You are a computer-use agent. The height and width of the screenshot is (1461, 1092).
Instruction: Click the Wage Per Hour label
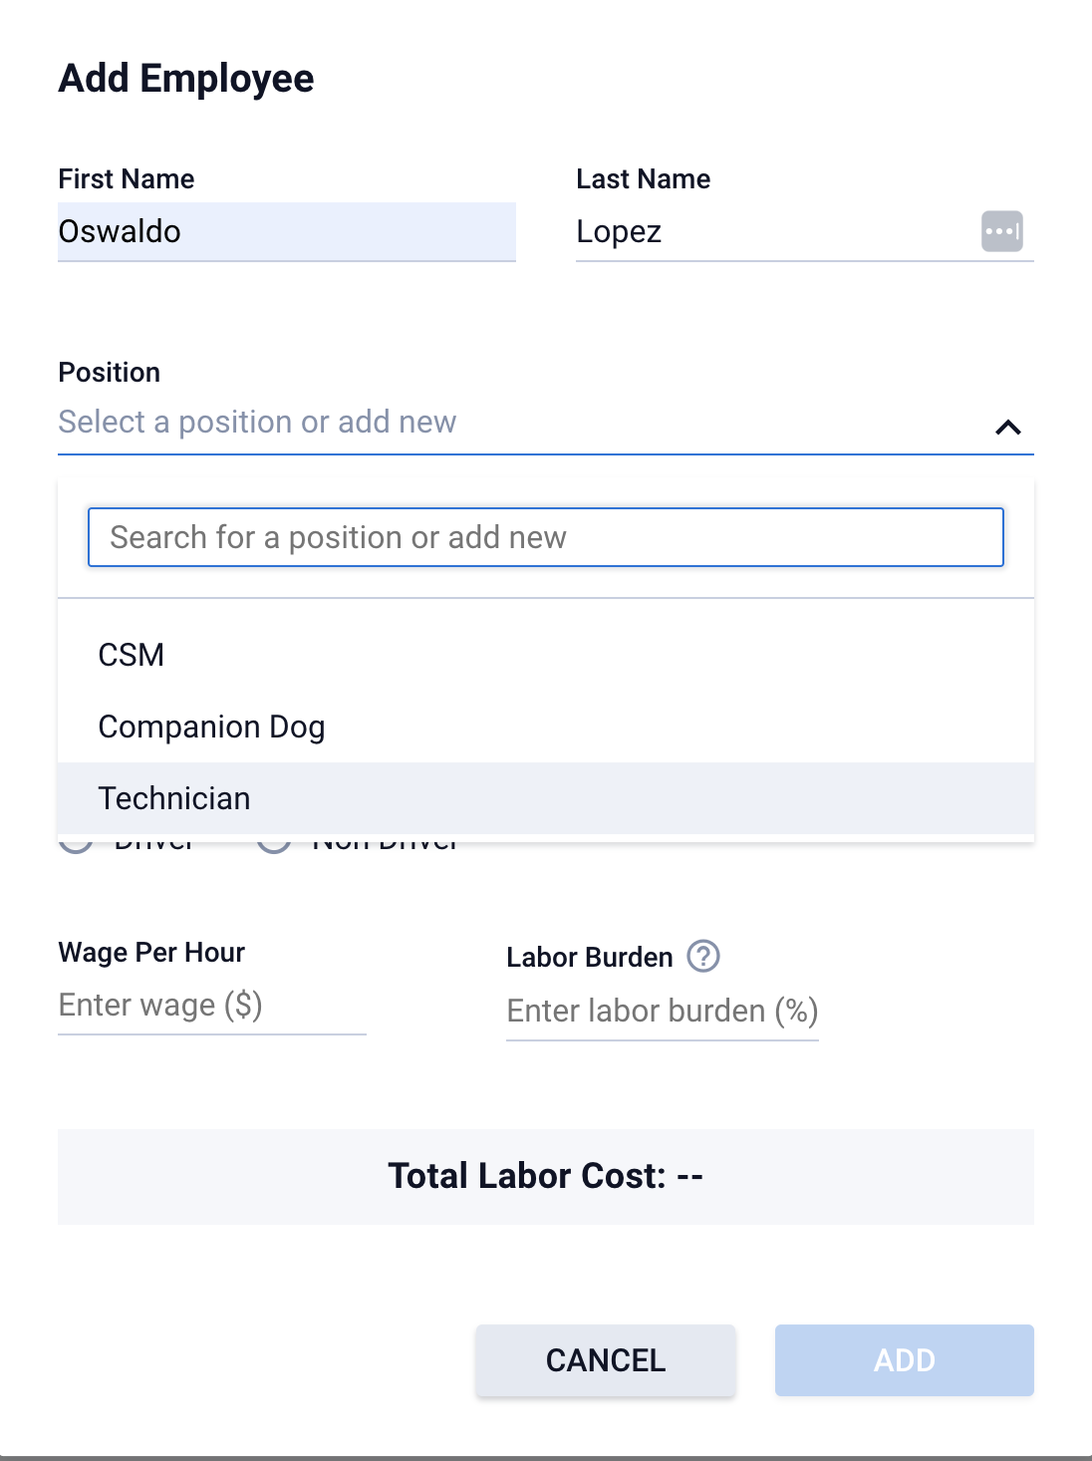point(151,953)
